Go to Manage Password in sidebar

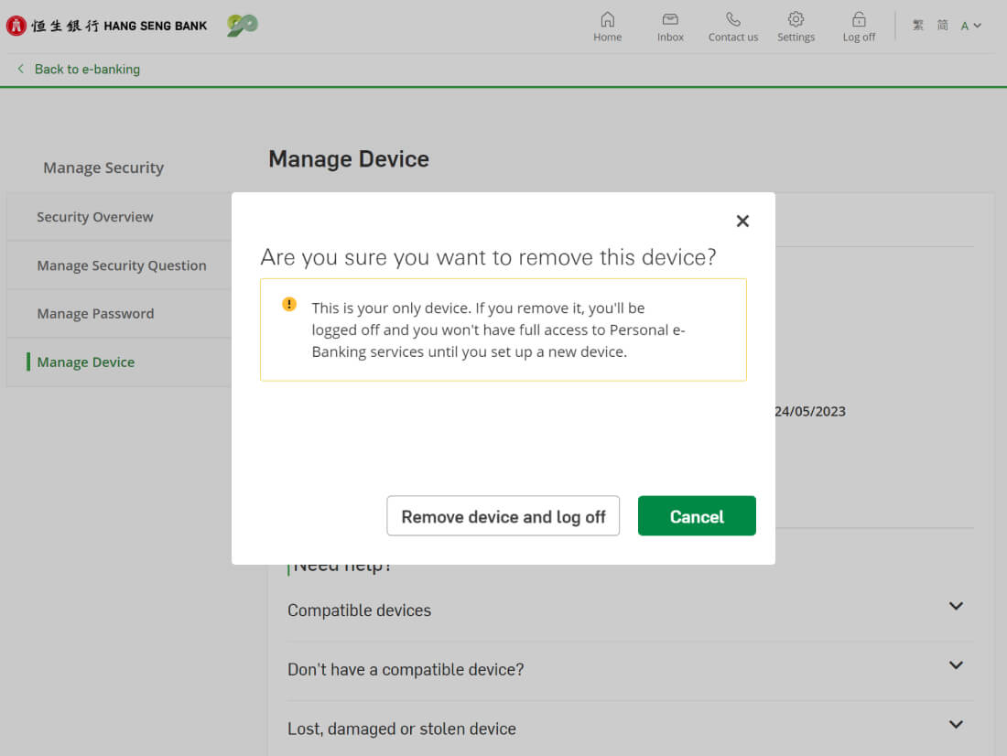click(95, 314)
